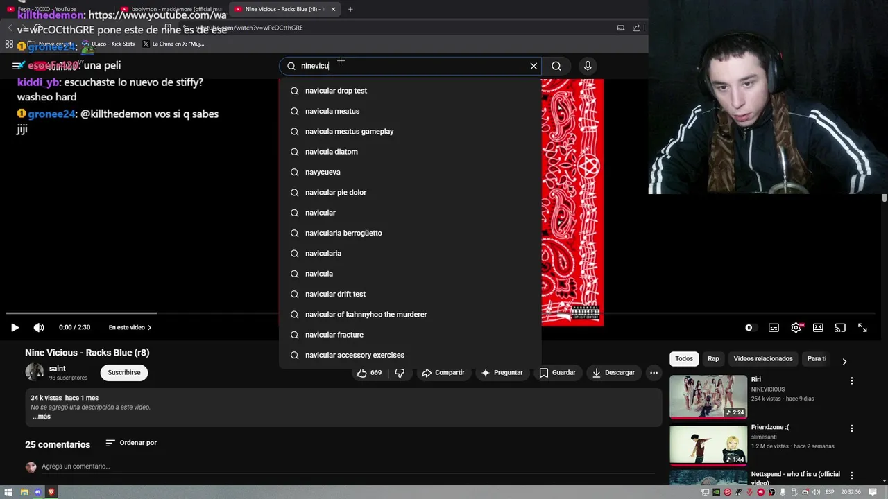Like the video showing 669 likes
This screenshot has height=499, width=888.
click(369, 373)
